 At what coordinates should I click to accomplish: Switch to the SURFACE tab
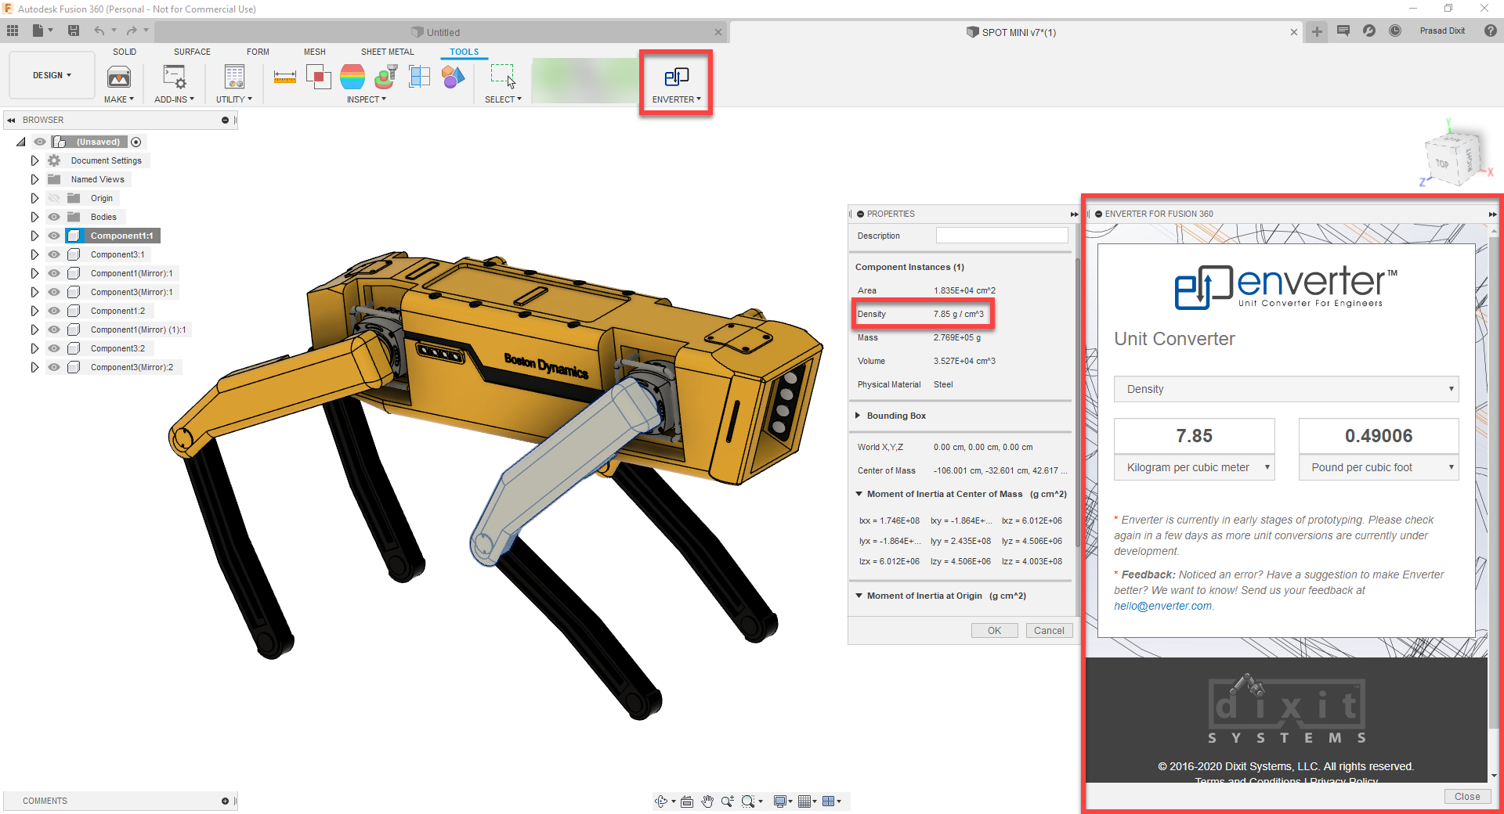click(x=192, y=52)
